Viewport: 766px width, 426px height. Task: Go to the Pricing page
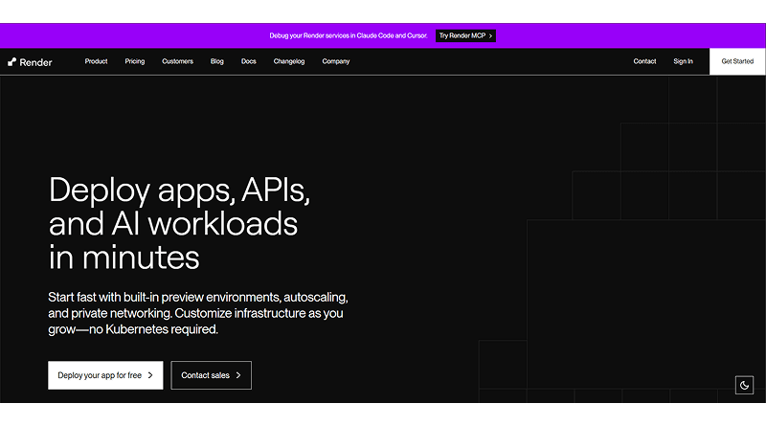pyautogui.click(x=135, y=61)
